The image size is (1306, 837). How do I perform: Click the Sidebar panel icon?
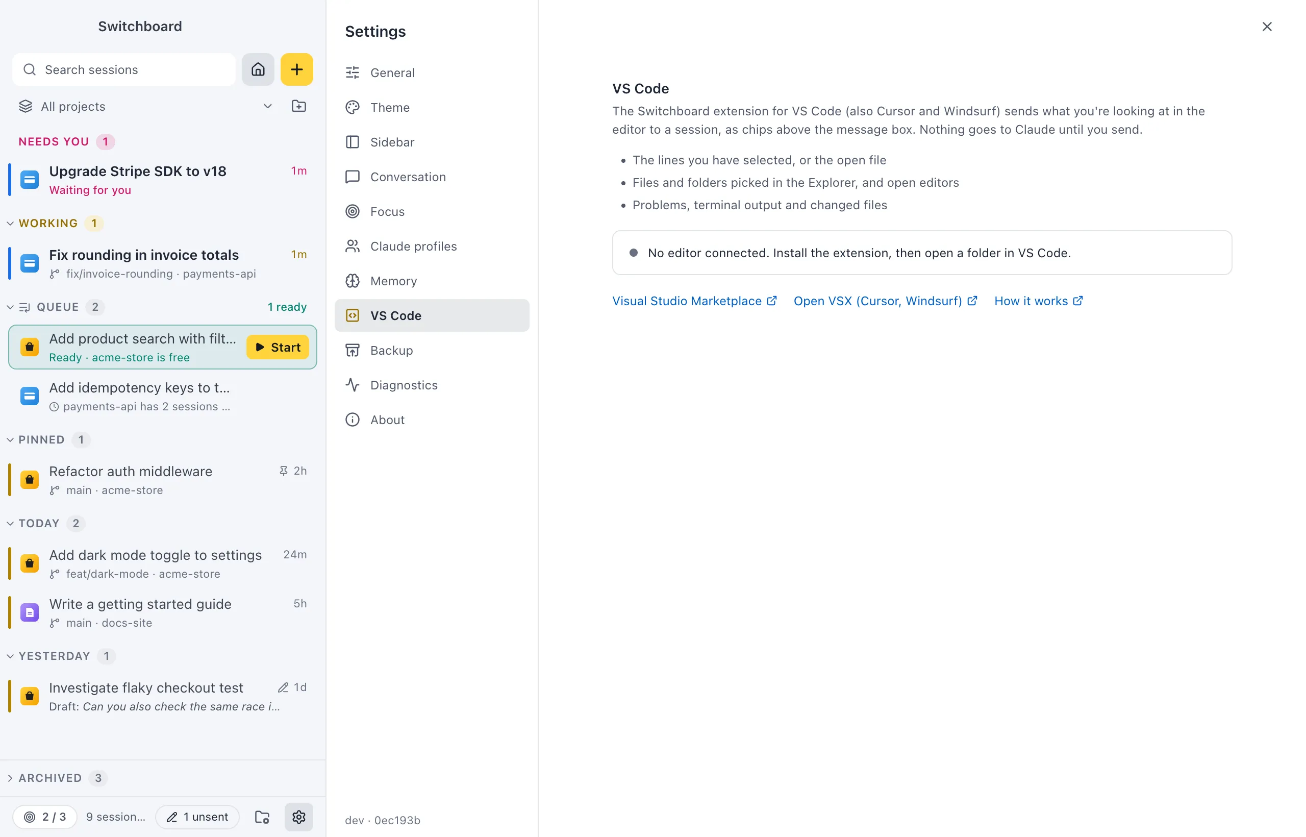[353, 142]
